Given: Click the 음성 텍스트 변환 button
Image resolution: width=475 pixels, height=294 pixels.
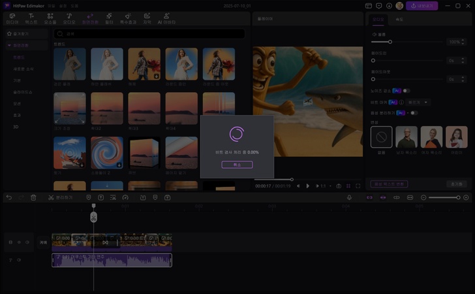Looking at the screenshot, I should coord(389,184).
